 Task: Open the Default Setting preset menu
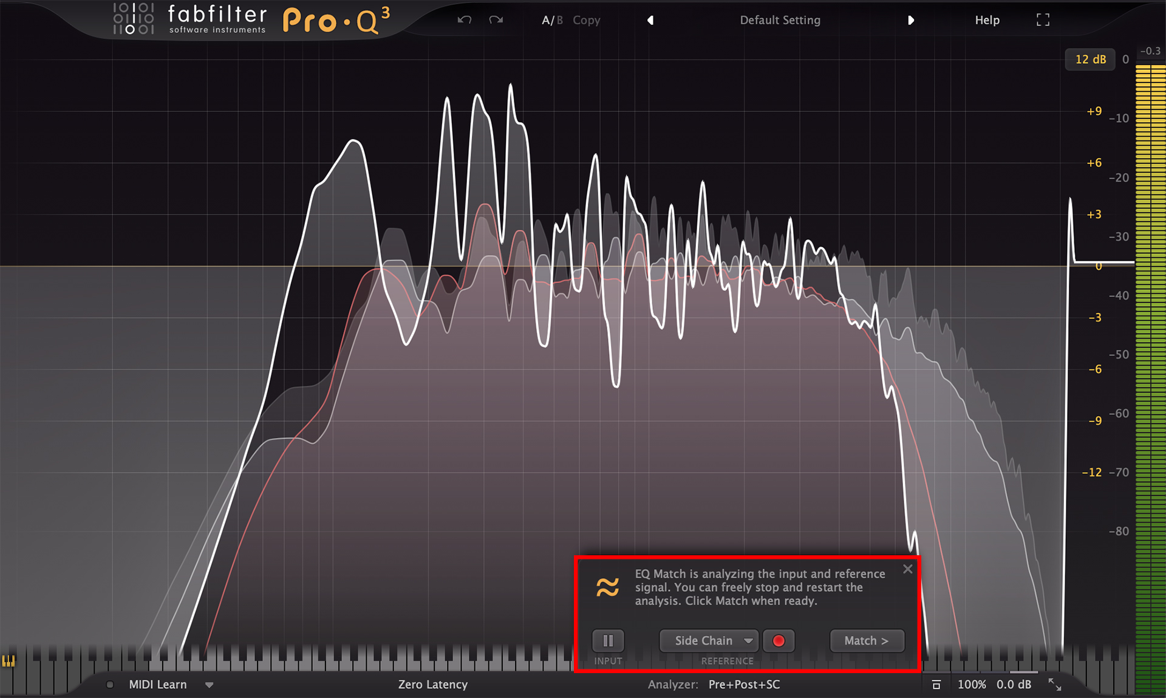(x=780, y=20)
